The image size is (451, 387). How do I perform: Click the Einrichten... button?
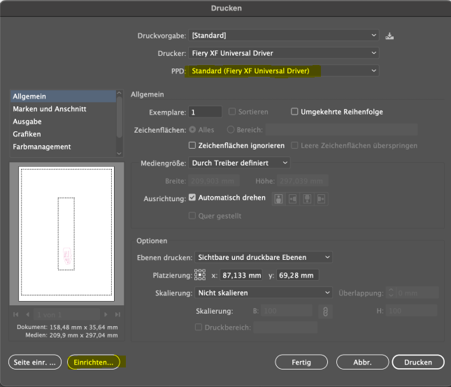coord(94,362)
